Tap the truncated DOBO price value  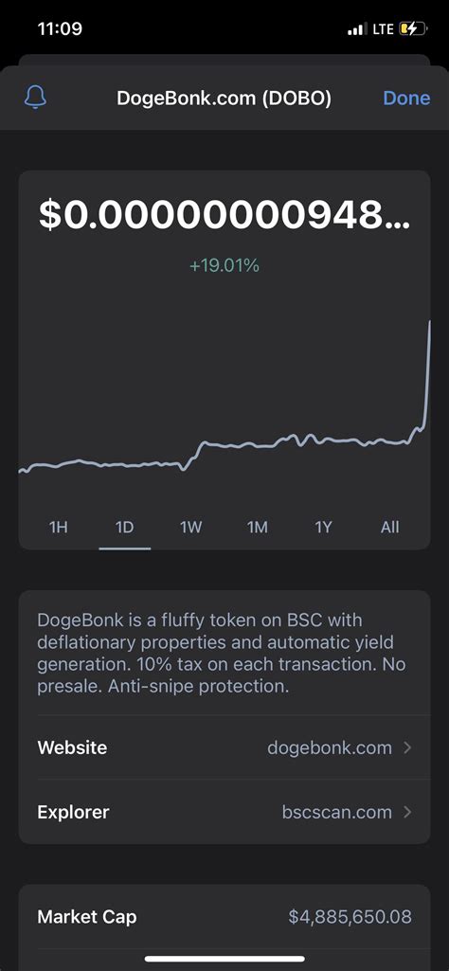click(224, 215)
